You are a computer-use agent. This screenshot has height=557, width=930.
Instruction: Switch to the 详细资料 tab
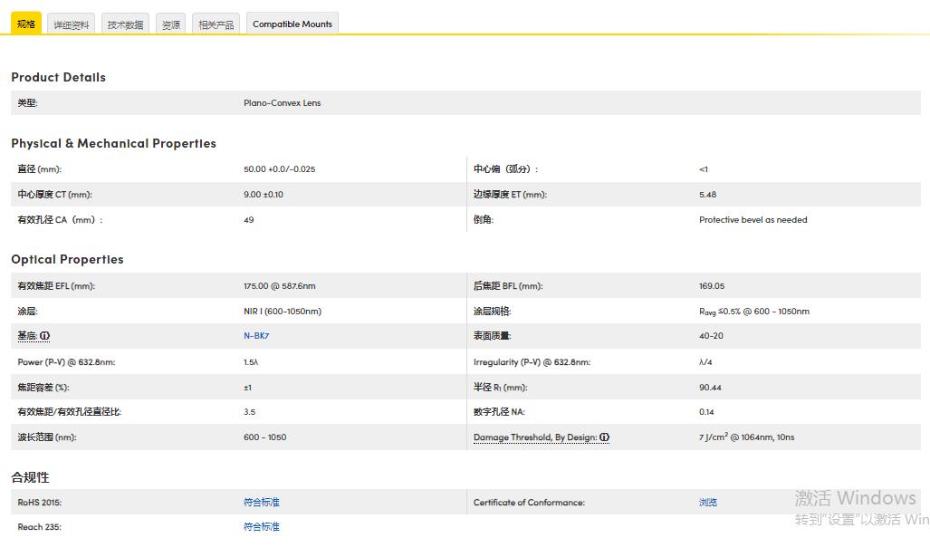click(x=72, y=24)
